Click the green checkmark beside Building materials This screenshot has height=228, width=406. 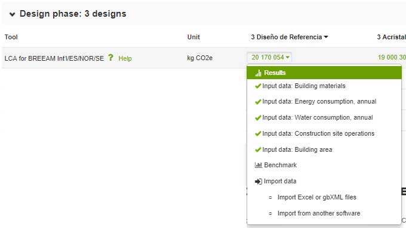258,86
